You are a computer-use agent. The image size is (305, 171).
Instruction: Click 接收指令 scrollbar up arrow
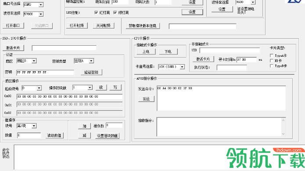(283, 120)
